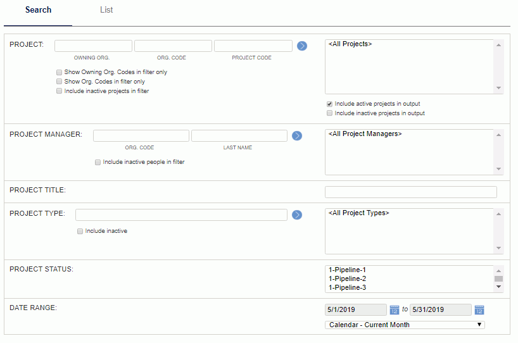
Task: Check Include inactive people in filter
Action: point(98,162)
